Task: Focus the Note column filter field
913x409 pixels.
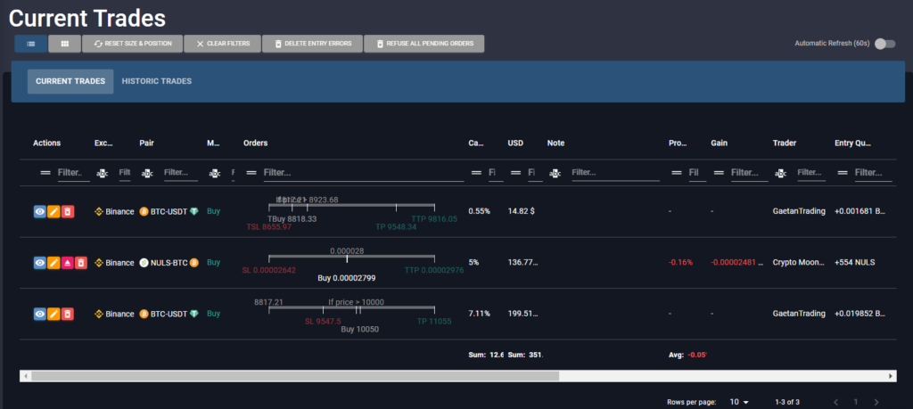Action: (x=615, y=173)
